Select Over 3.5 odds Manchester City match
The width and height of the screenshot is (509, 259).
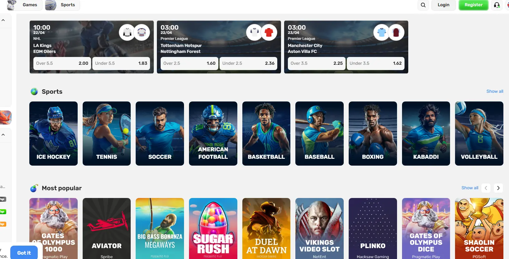pyautogui.click(x=317, y=63)
